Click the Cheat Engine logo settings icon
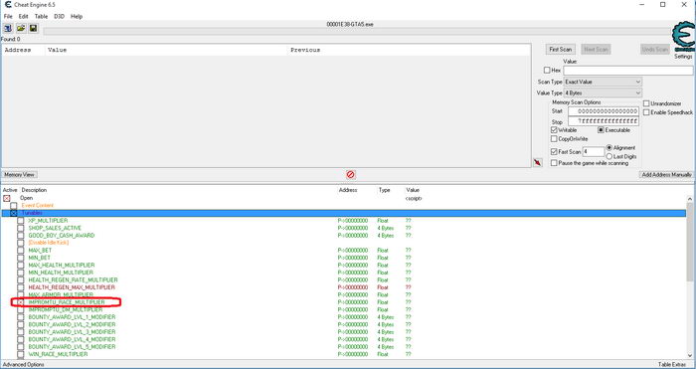This screenshot has width=696, height=369. tap(683, 38)
